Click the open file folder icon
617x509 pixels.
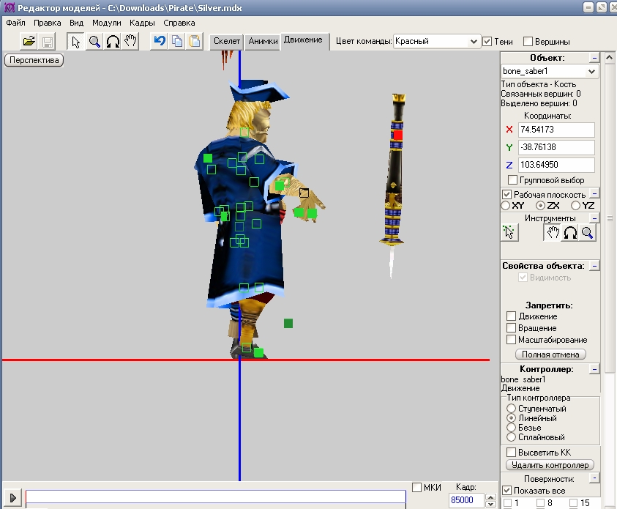point(29,41)
